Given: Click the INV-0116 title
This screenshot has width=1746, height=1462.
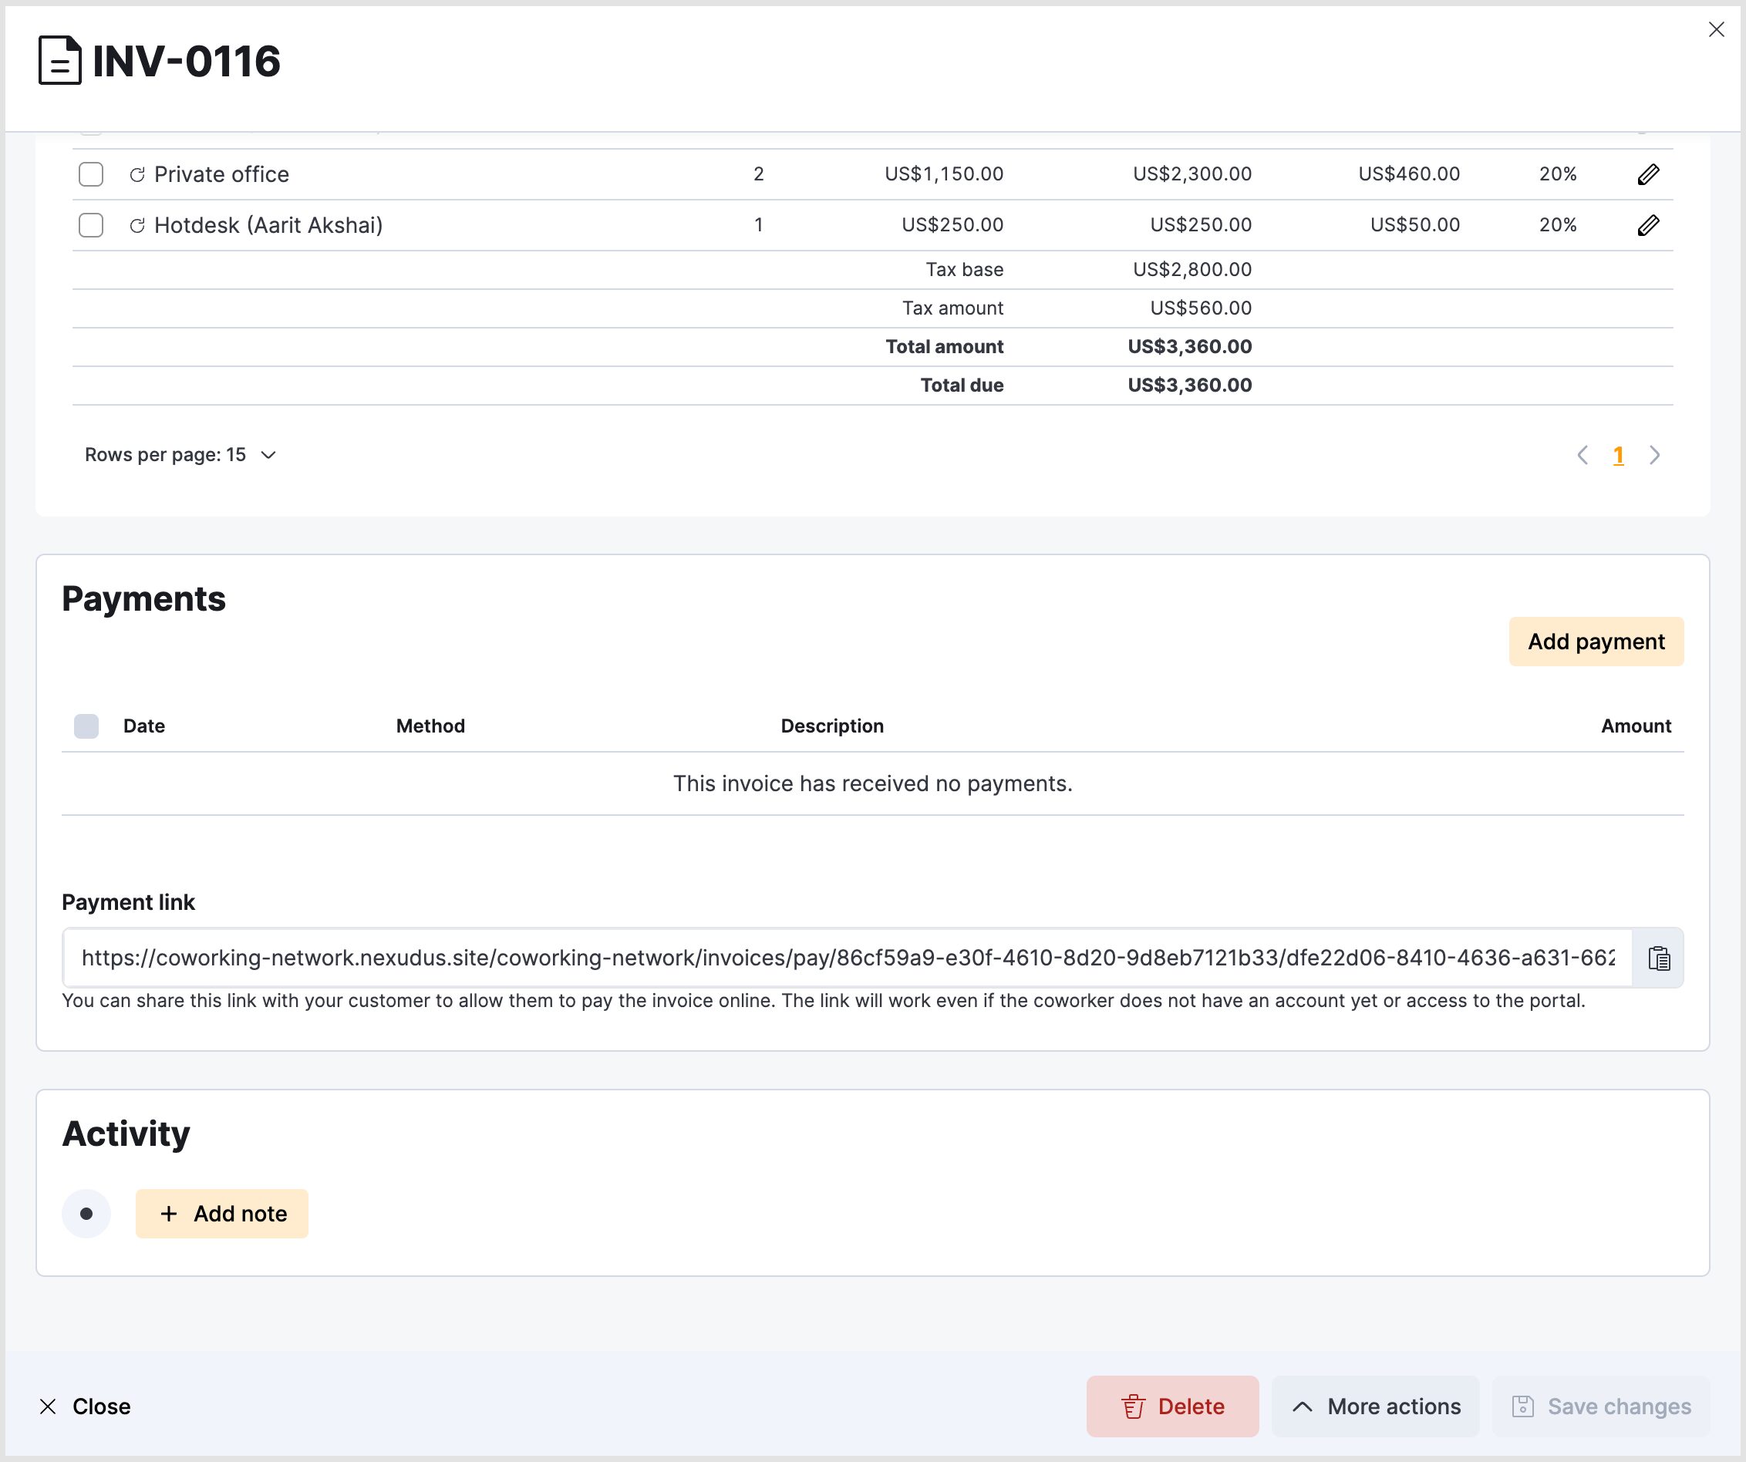Looking at the screenshot, I should pyautogui.click(x=186, y=62).
